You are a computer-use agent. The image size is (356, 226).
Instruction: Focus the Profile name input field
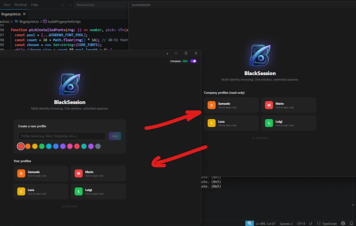[x=62, y=136]
